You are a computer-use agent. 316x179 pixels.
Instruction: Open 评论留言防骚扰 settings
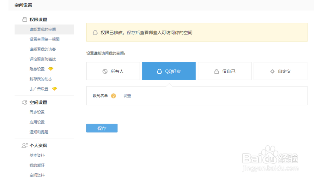43,59
